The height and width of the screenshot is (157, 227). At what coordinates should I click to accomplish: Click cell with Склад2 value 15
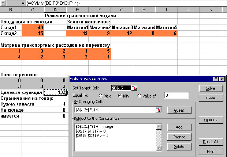[33, 33]
